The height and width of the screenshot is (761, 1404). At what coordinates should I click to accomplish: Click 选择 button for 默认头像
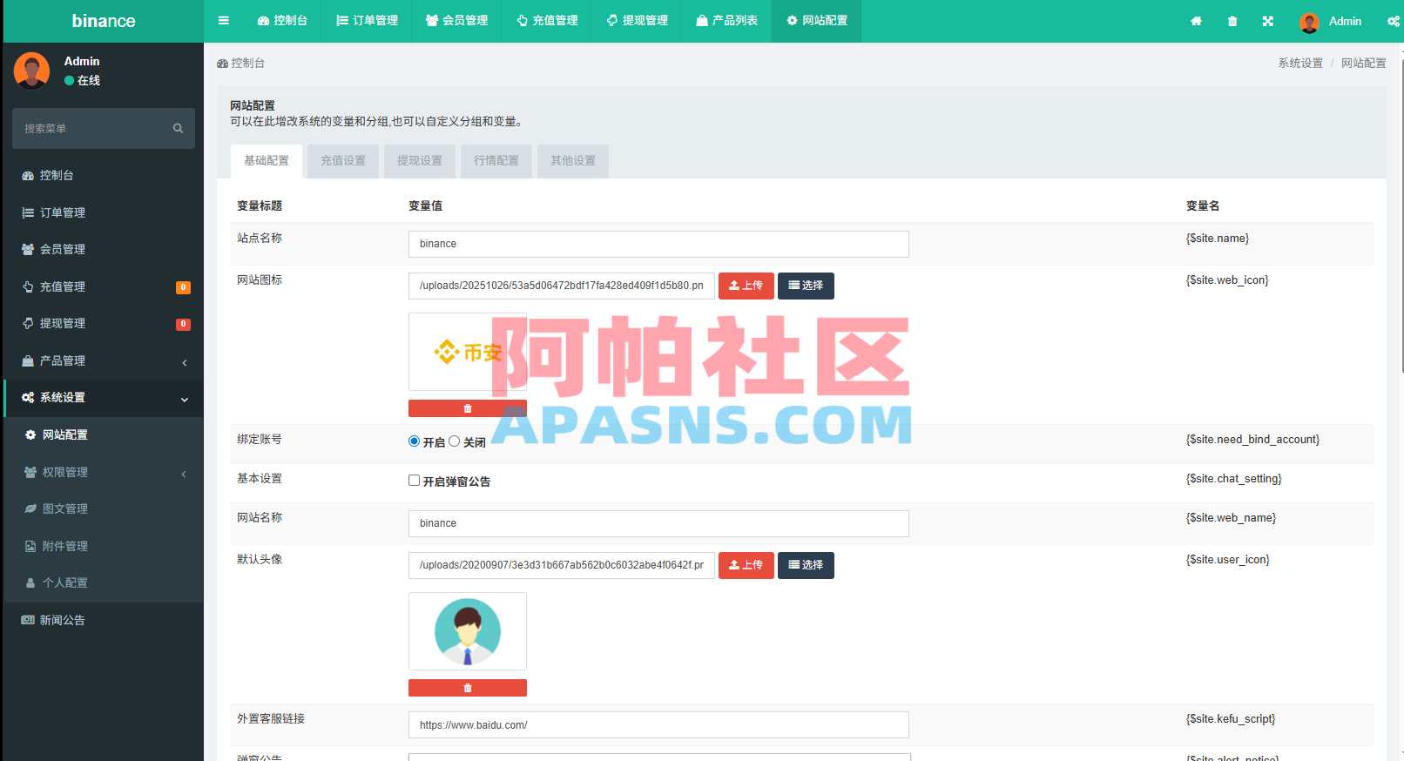click(x=806, y=565)
